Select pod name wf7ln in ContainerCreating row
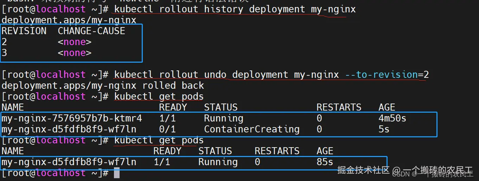The image size is (479, 181). 69,129
